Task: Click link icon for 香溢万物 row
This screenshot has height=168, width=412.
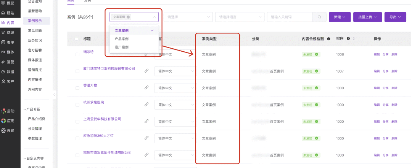Action: [x=146, y=87]
